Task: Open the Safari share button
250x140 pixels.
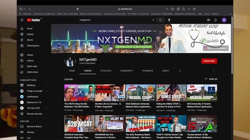Action: tap(184, 9)
